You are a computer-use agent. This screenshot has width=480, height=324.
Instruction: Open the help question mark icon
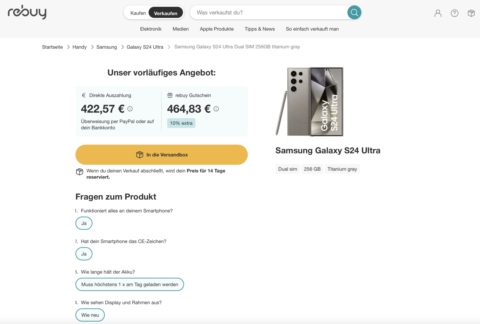pyautogui.click(x=454, y=13)
